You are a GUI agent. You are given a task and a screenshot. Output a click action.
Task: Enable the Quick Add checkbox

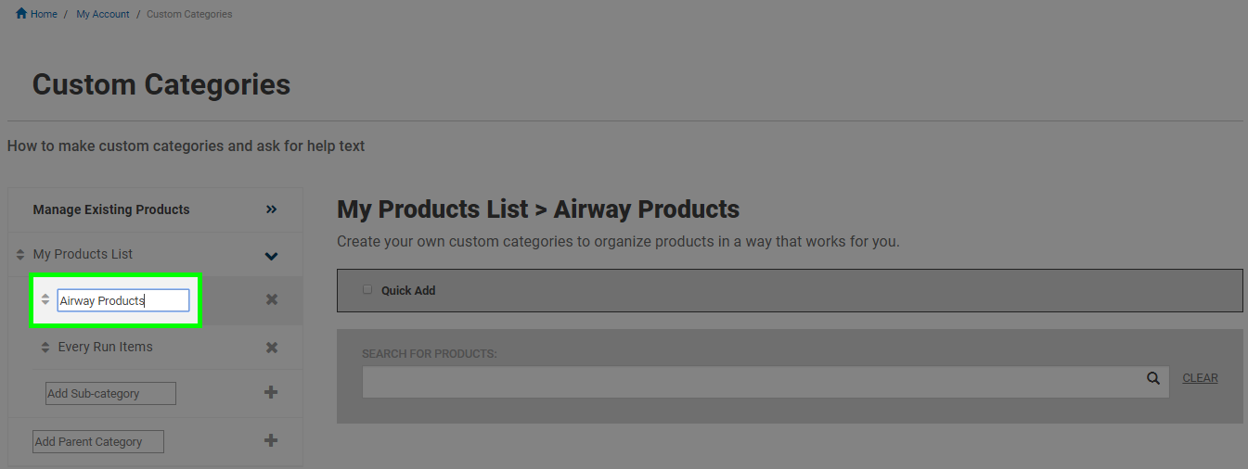pos(367,289)
